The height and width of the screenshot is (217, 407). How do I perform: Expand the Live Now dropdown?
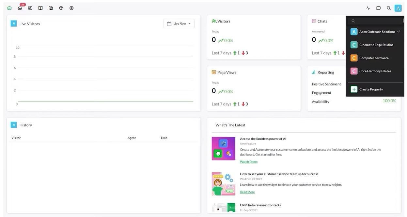(179, 24)
